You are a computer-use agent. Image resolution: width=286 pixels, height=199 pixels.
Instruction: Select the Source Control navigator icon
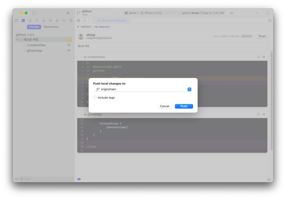pos(23,20)
